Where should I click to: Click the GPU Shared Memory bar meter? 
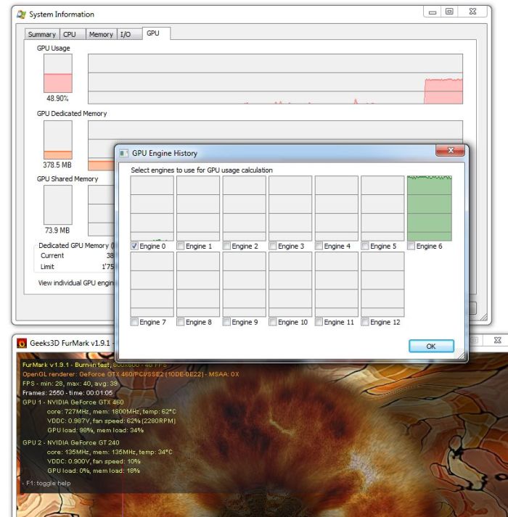click(58, 204)
